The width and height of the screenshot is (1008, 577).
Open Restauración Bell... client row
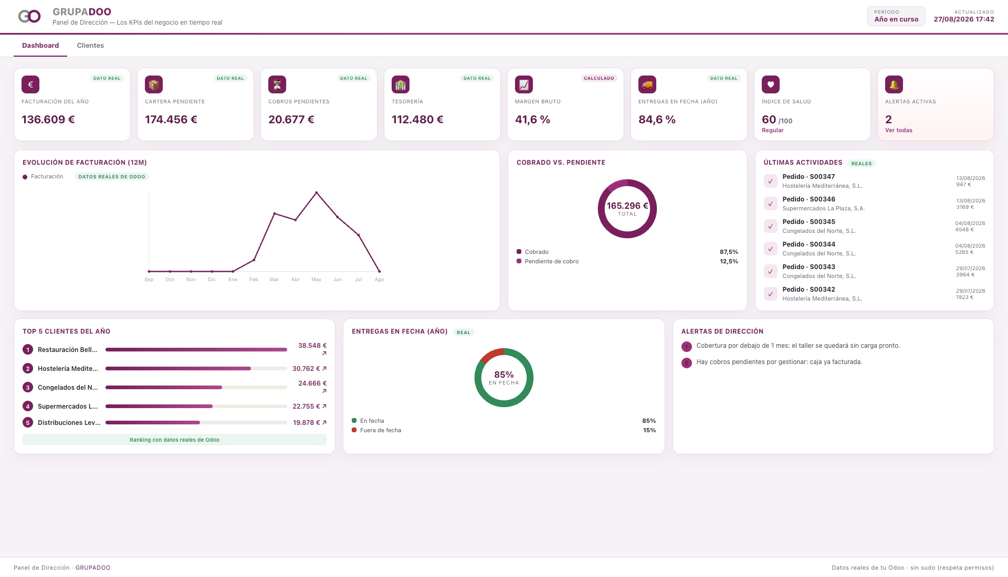(x=174, y=349)
